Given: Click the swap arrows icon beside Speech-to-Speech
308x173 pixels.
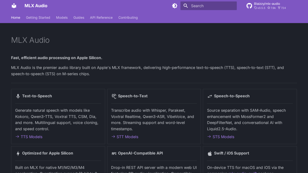Looking at the screenshot, I should (x=210, y=96).
